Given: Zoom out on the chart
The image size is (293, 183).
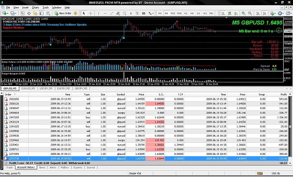Looking at the screenshot, I should point(250,13).
